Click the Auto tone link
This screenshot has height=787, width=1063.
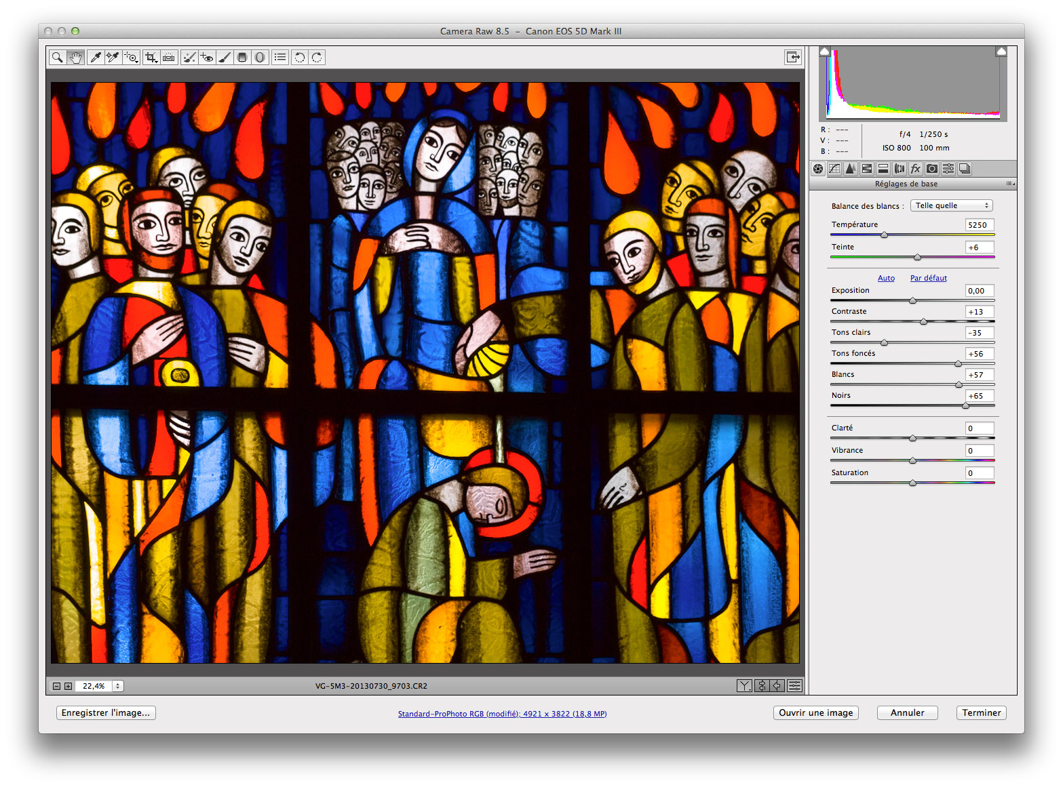[x=886, y=278]
